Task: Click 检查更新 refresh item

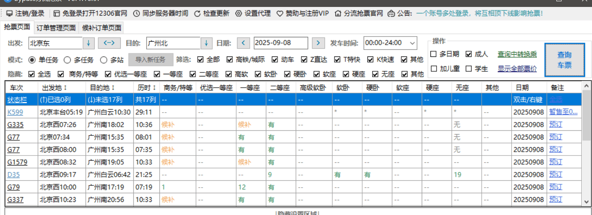Action: (212, 13)
